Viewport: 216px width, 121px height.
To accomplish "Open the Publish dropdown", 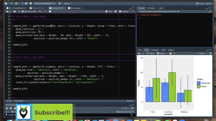I will pyautogui.click(x=202, y=53).
